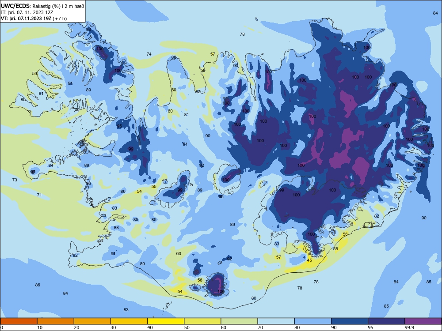Image resolution: width=442 pixels, height=331 pixels.
Task: Click the legend tick label '50'
Action: tap(187, 327)
